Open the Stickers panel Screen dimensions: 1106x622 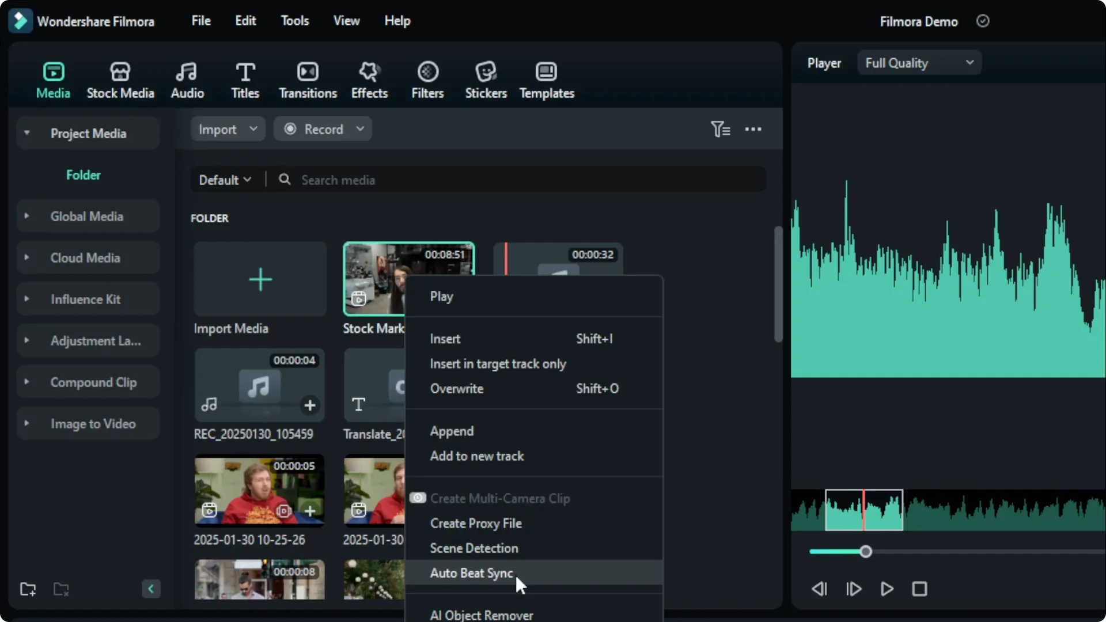486,79
